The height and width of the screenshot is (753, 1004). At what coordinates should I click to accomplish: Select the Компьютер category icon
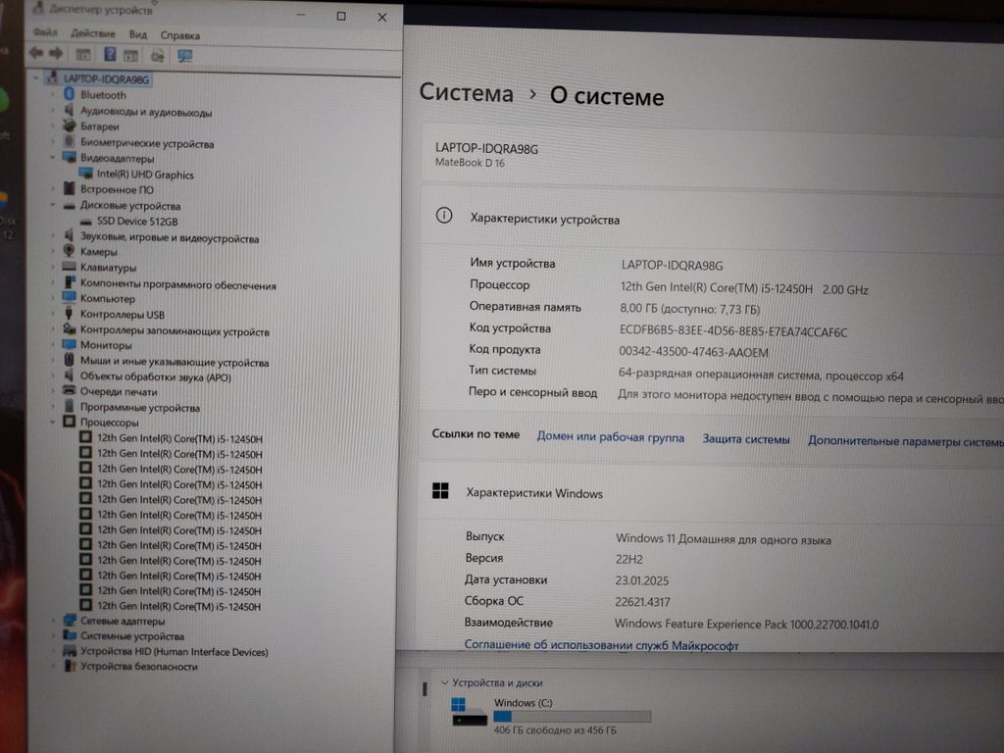click(70, 297)
